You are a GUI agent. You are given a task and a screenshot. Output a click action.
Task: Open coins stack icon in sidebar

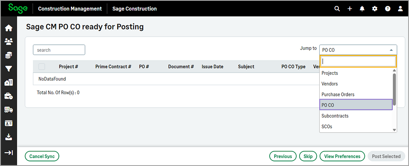[x=9, y=55]
